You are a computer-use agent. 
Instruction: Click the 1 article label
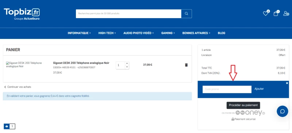point(206,50)
